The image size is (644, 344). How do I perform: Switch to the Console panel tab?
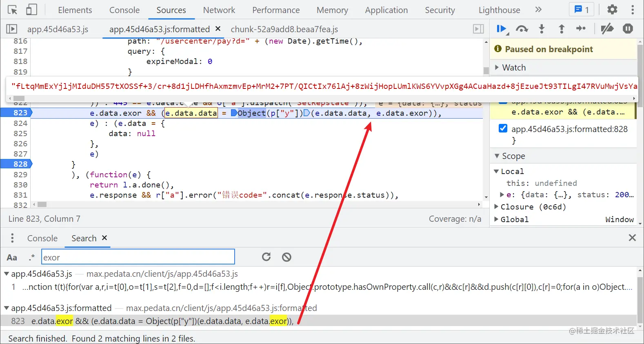click(124, 10)
